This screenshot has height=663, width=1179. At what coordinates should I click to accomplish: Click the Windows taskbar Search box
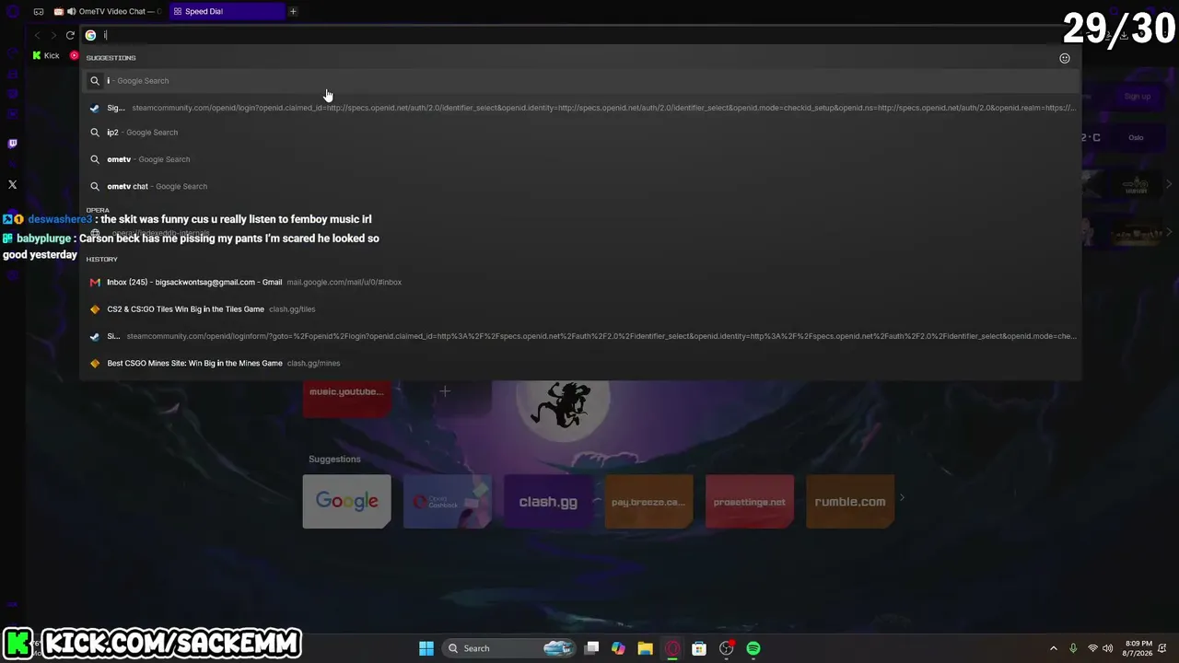[x=508, y=648]
